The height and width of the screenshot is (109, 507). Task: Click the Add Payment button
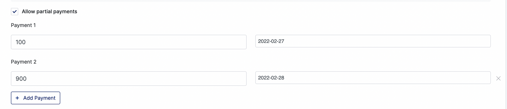pyautogui.click(x=35, y=98)
